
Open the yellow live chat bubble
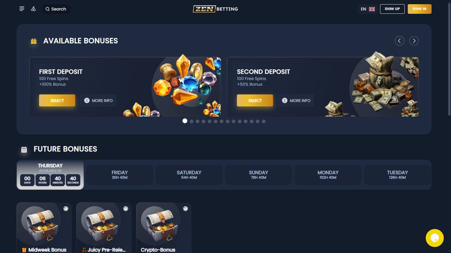(434, 238)
